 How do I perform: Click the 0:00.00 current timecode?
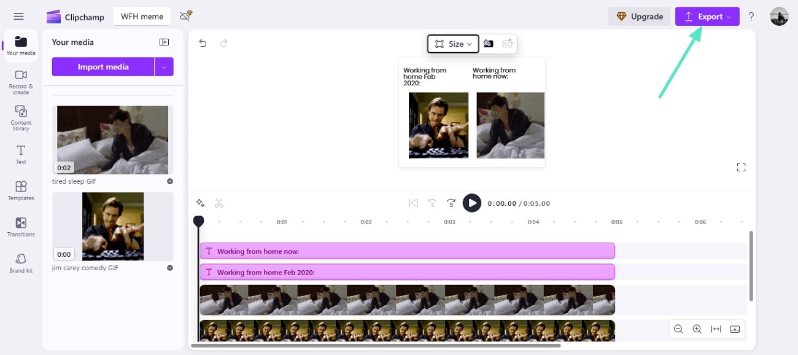pos(502,203)
